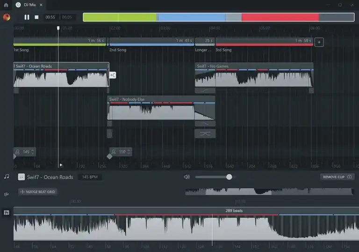Click the REMOVE CLIP button

tap(337, 177)
